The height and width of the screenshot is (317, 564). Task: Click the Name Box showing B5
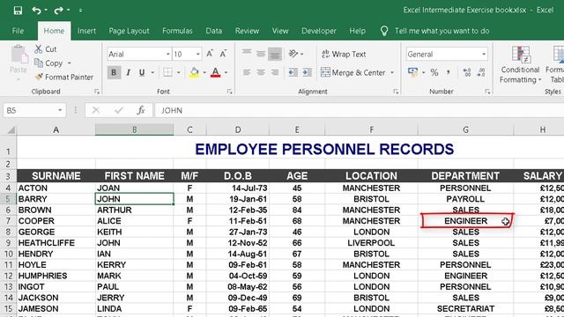(x=34, y=110)
